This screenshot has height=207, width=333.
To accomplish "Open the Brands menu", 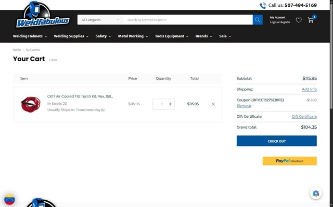I will [203, 36].
